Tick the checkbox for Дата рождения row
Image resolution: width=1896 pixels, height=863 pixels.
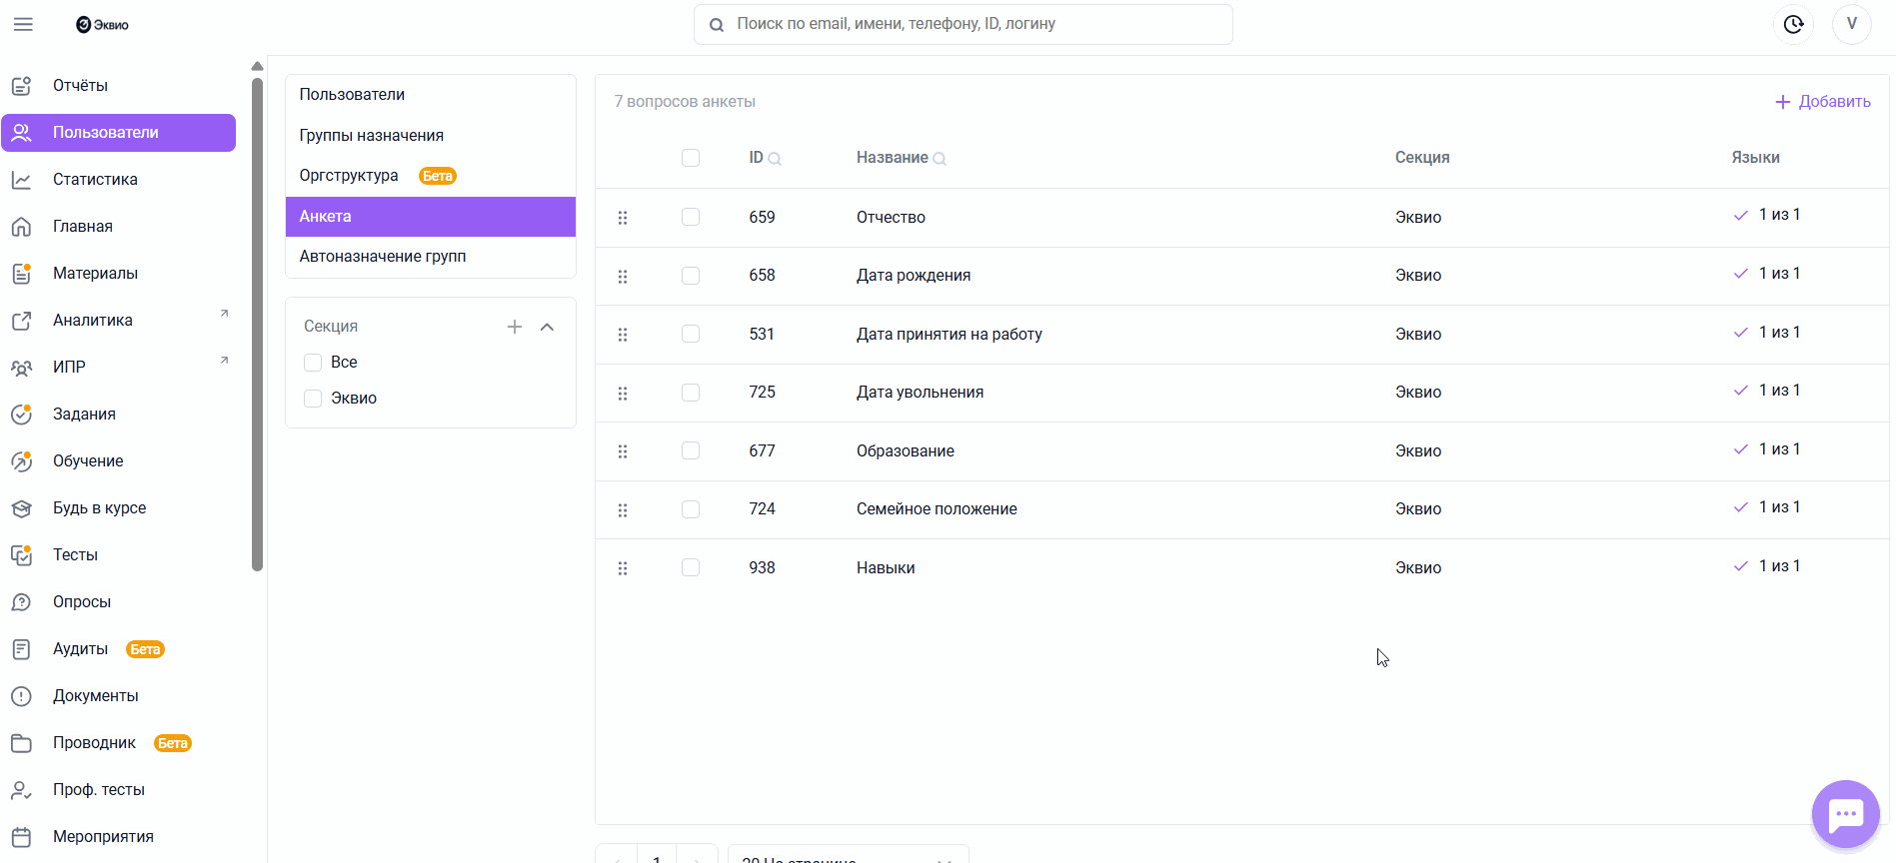point(691,276)
